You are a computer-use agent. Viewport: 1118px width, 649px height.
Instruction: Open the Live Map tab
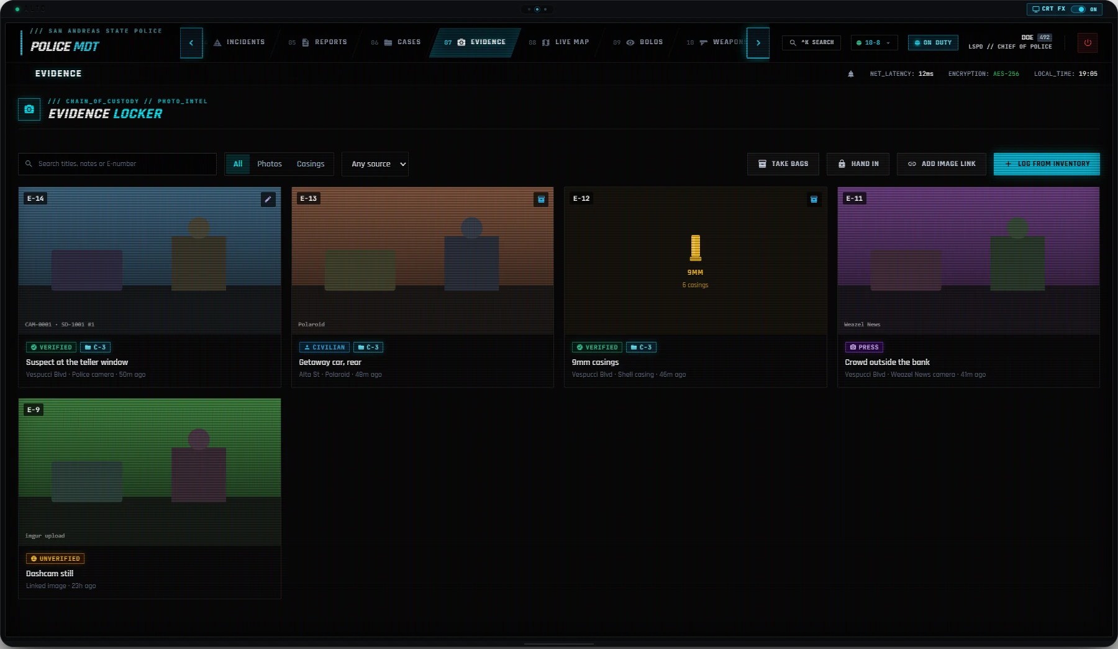[x=558, y=42]
